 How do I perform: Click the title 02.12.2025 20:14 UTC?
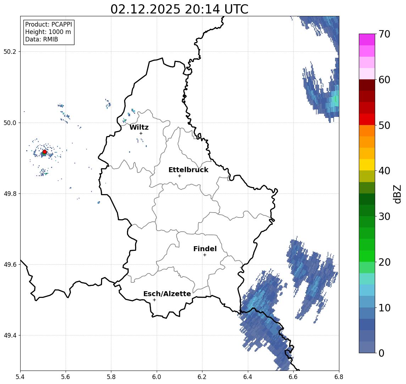click(179, 9)
